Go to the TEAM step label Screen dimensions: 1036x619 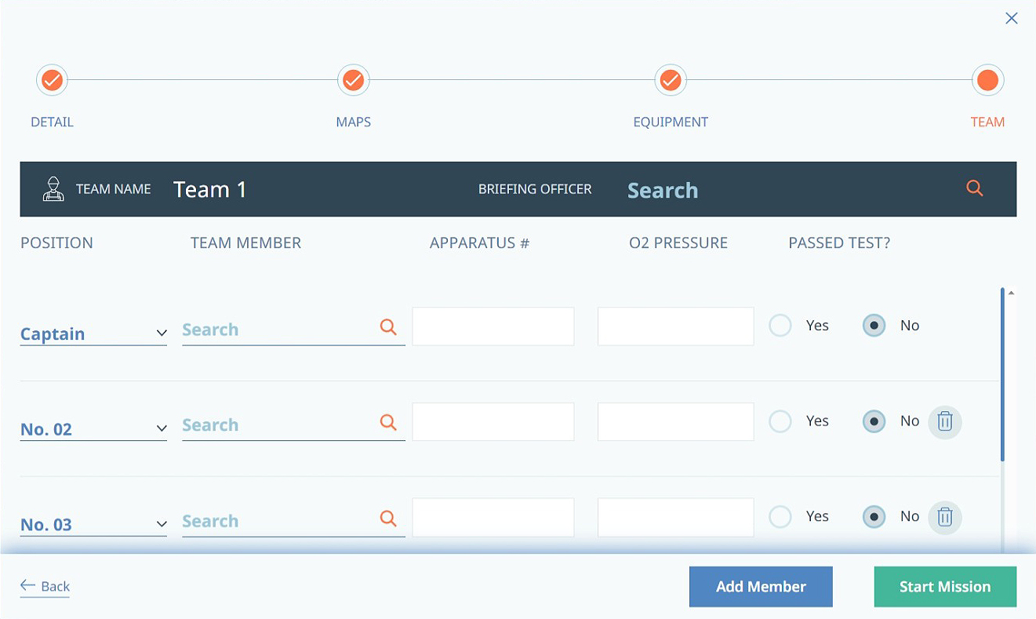pos(987,122)
